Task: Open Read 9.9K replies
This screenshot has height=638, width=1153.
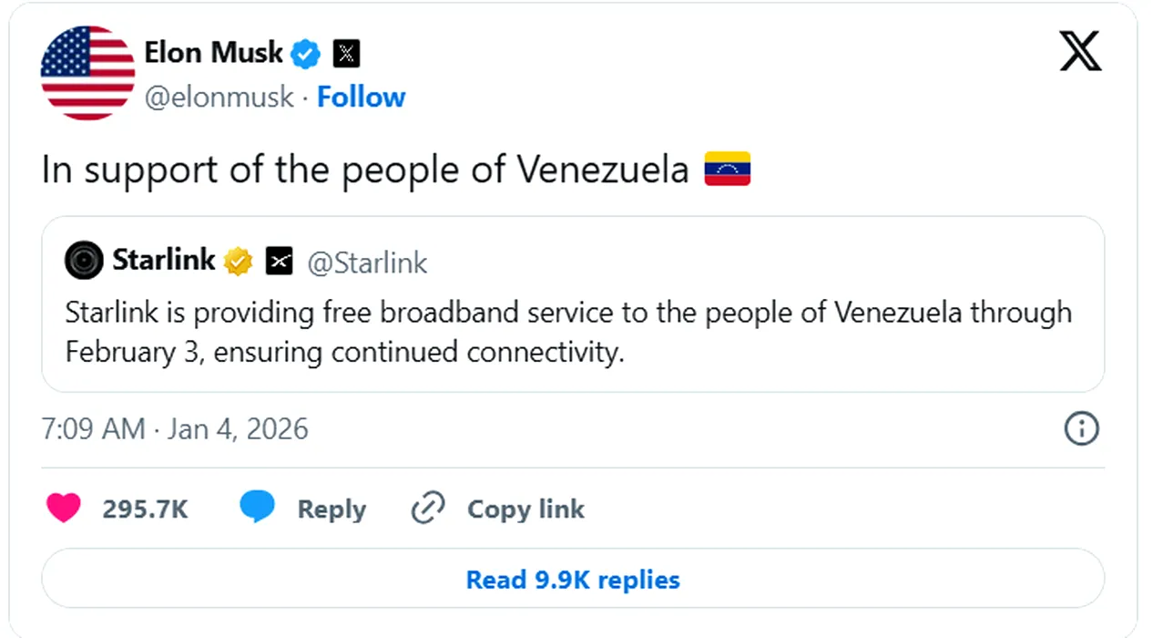Action: [572, 580]
